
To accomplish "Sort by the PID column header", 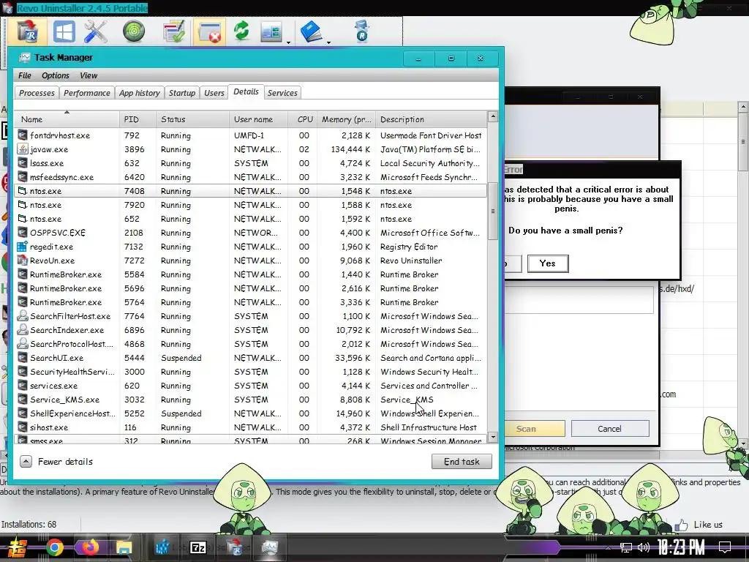I will point(138,119).
